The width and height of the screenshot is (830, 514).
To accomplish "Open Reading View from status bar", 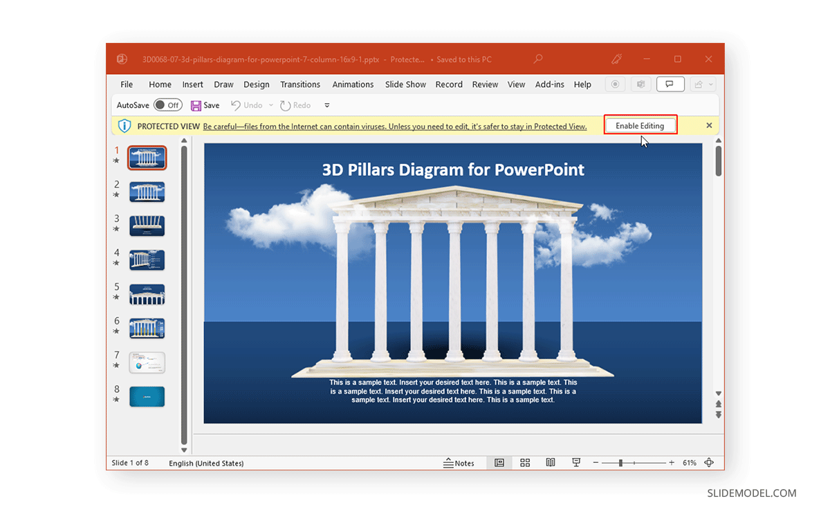I will pyautogui.click(x=551, y=463).
